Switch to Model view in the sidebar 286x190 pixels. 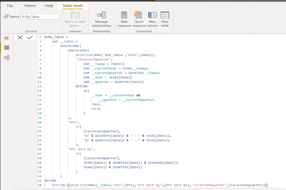pyautogui.click(x=6, y=58)
